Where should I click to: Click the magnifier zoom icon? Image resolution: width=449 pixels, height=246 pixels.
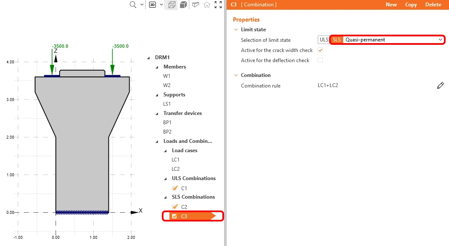133,5
